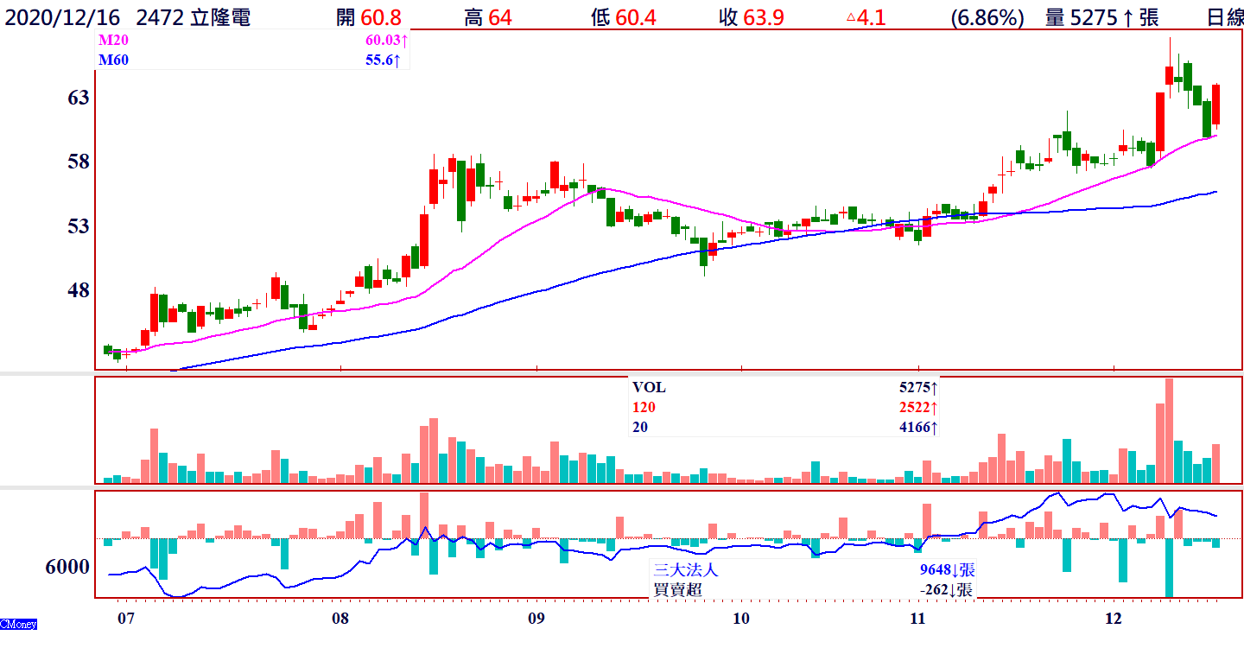Click the 07 month marker on time axis
Viewport: 1244px width, 648px height.
[126, 619]
